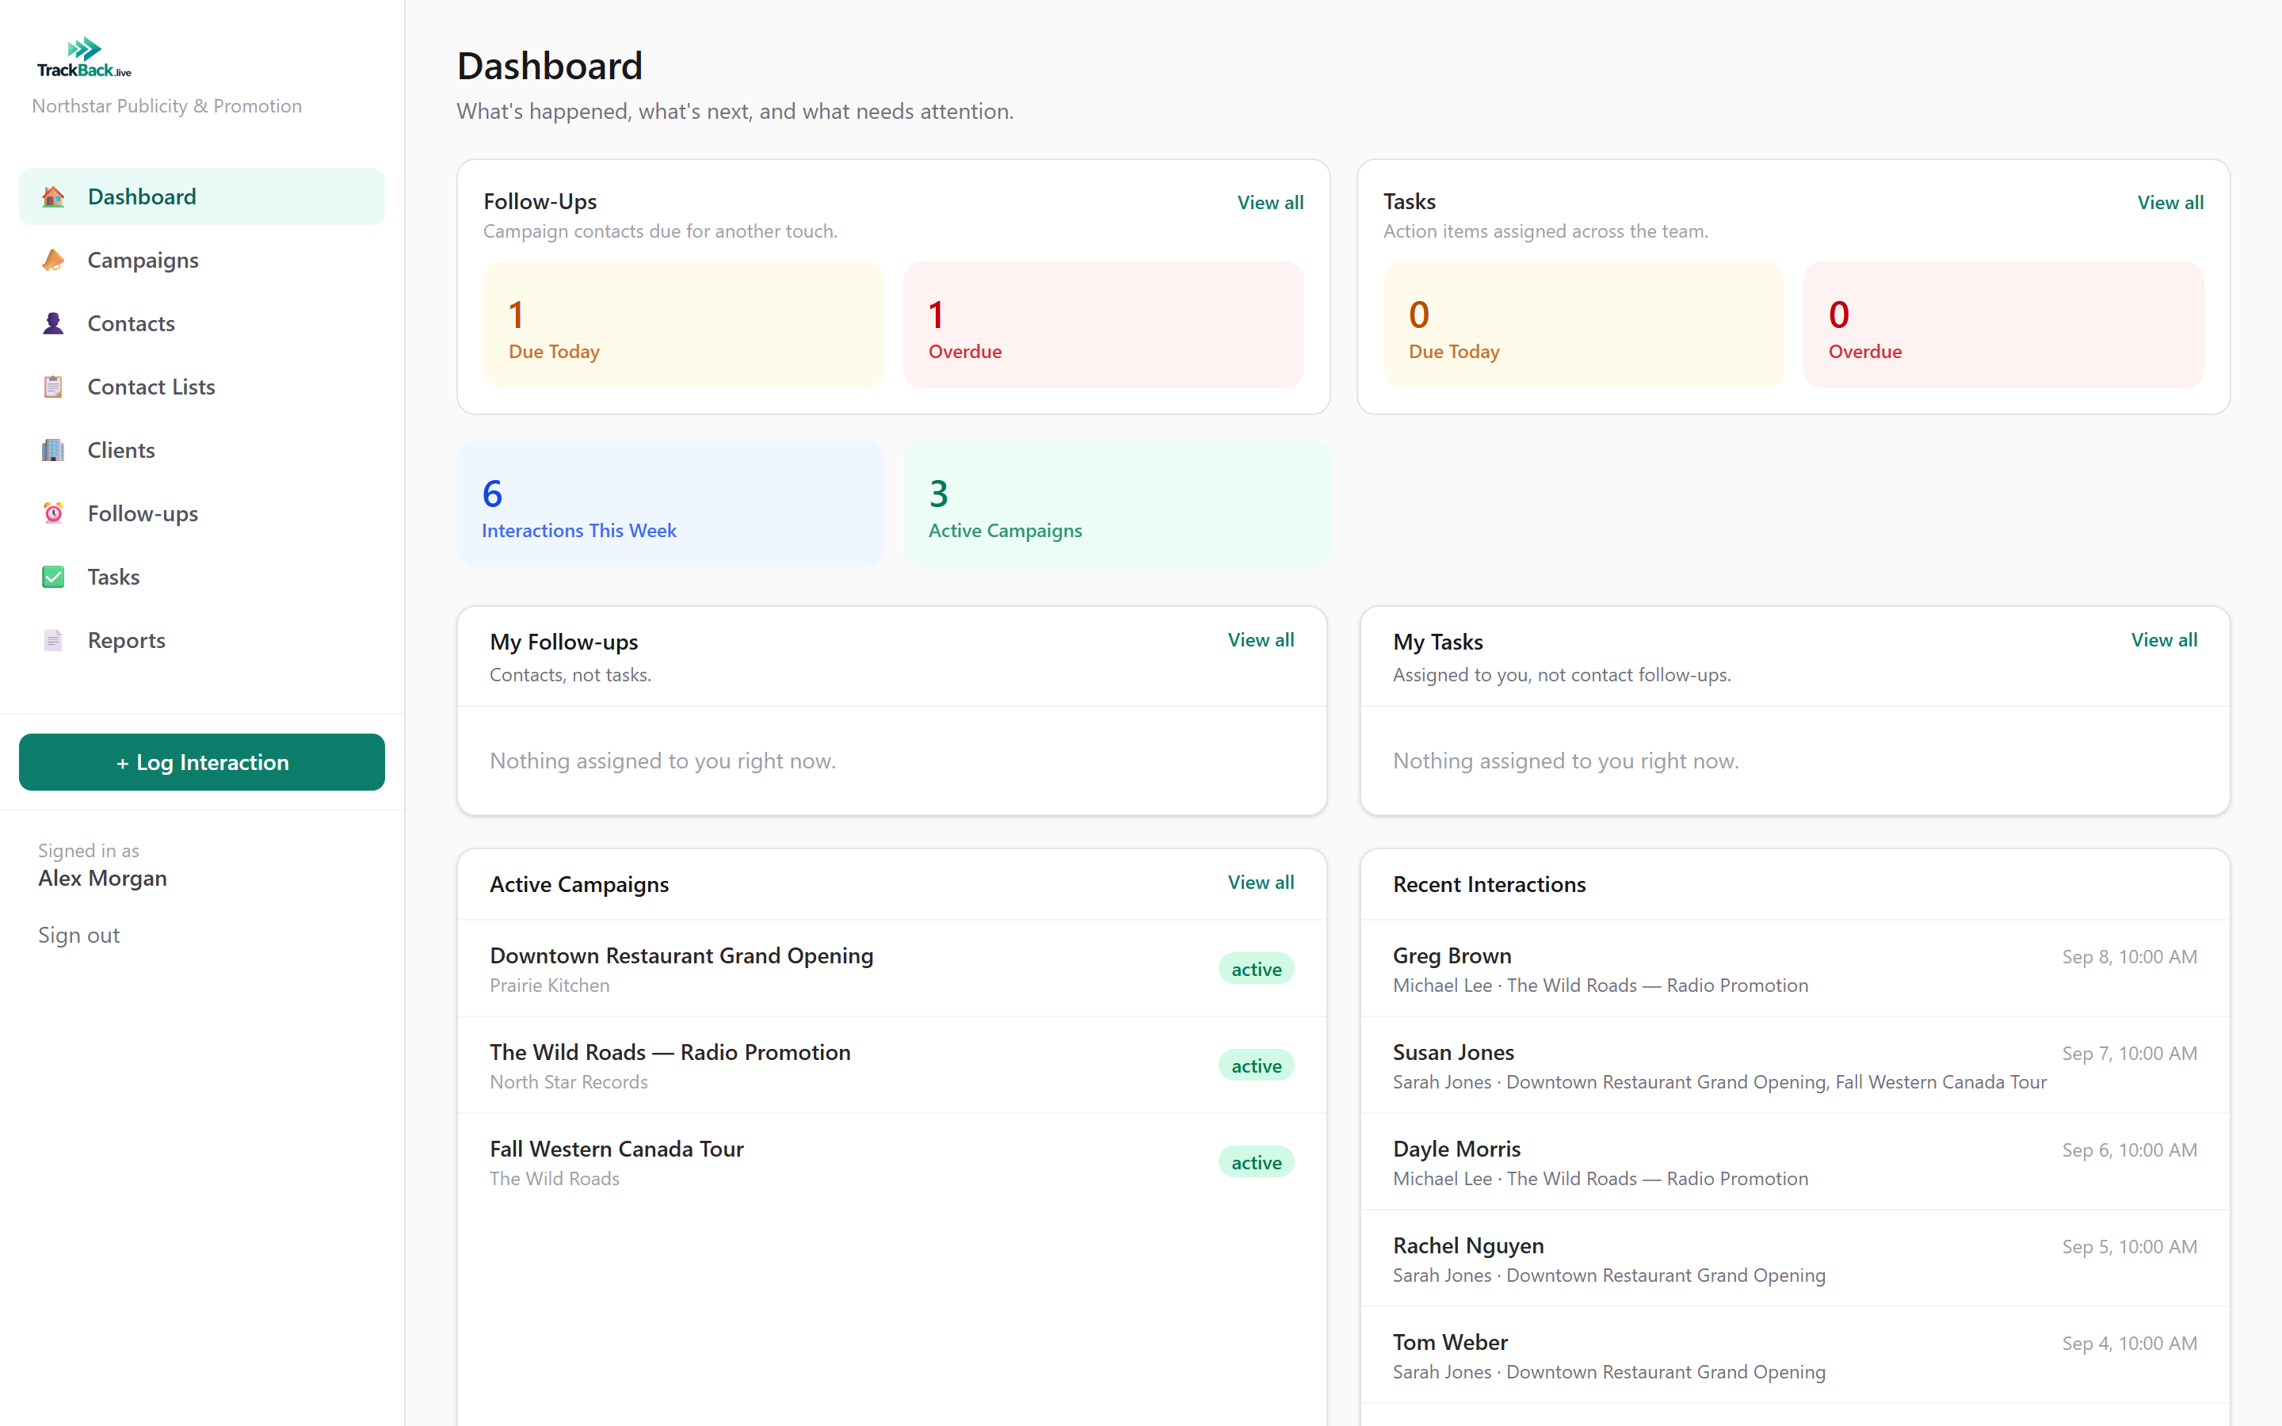The width and height of the screenshot is (2282, 1426).
Task: Click the Dashboard house icon
Action: click(x=53, y=196)
